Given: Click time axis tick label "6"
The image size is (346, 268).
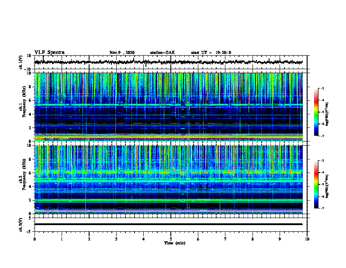Looking at the screenshot, I should (198, 239).
